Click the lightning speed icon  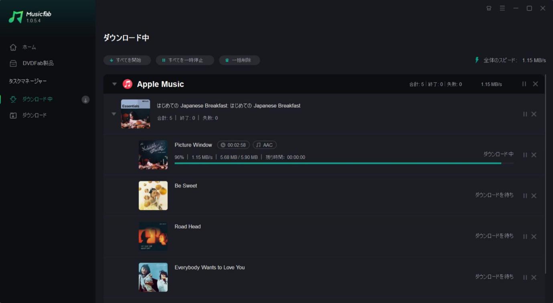(477, 60)
